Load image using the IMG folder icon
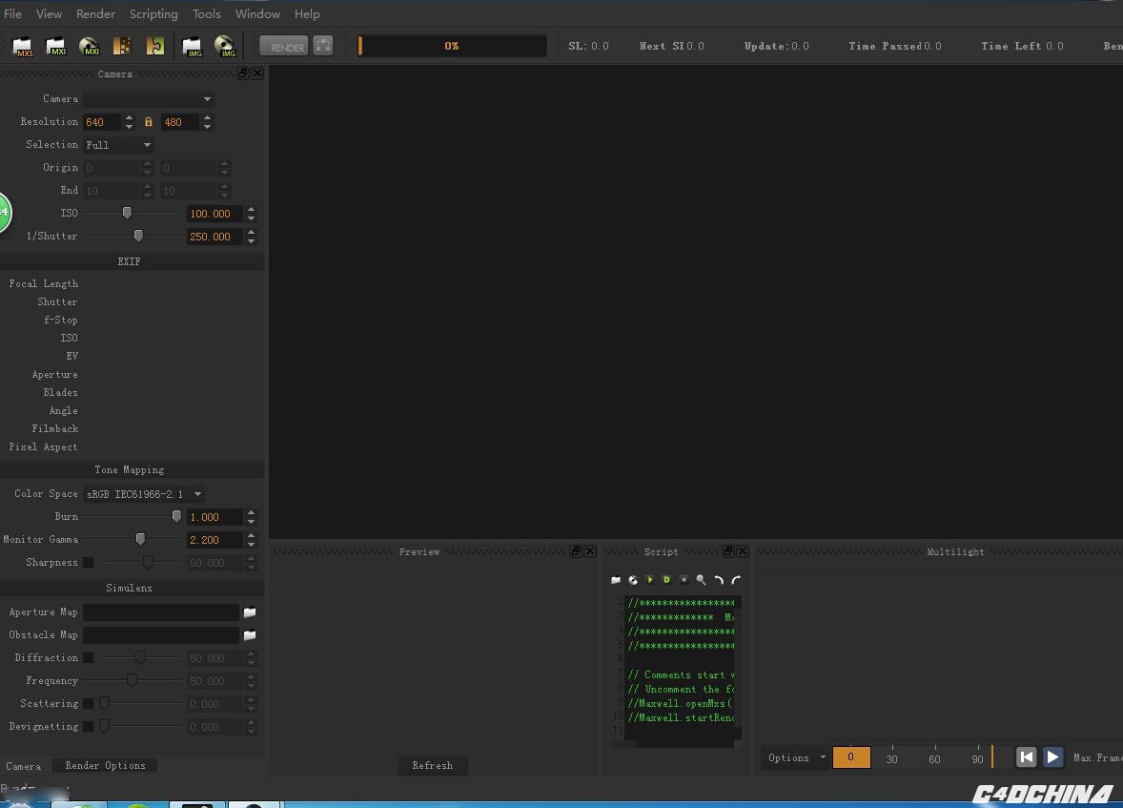 tap(192, 47)
